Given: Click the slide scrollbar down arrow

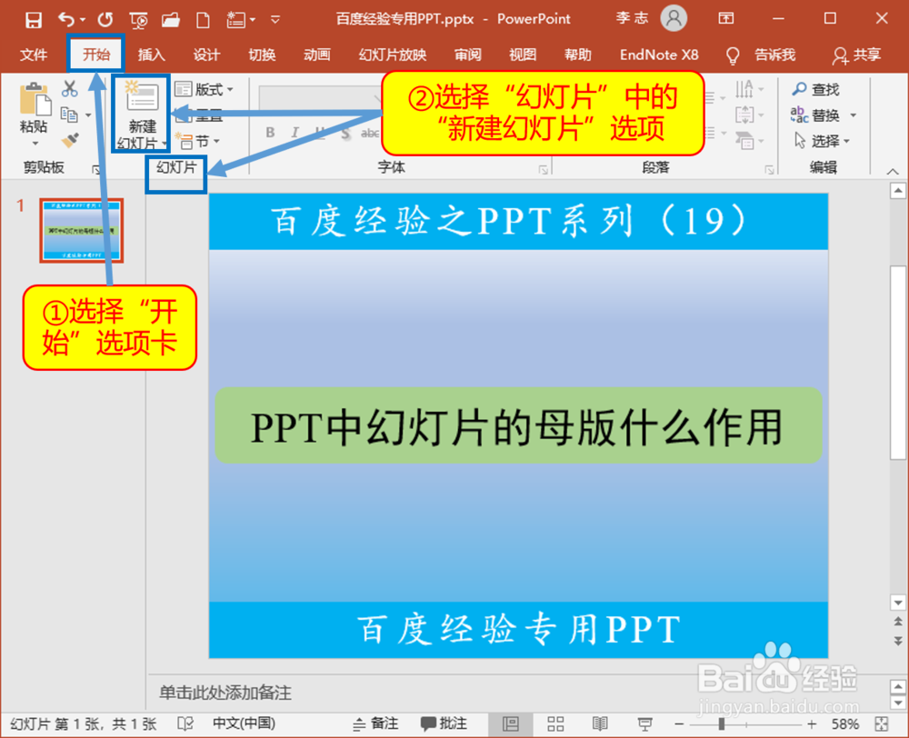Looking at the screenshot, I should pyautogui.click(x=897, y=603).
